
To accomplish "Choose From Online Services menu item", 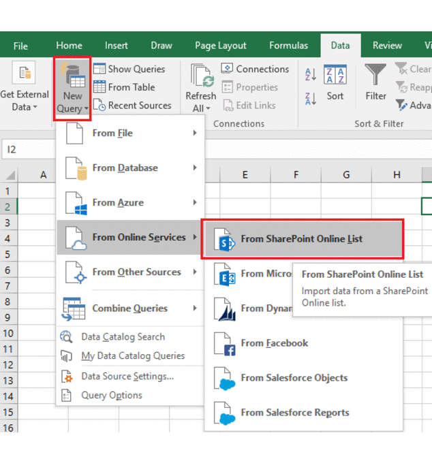I will tap(129, 237).
